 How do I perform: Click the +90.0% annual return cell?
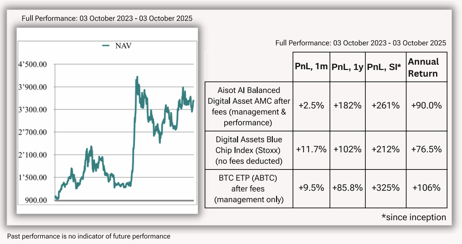click(x=426, y=105)
